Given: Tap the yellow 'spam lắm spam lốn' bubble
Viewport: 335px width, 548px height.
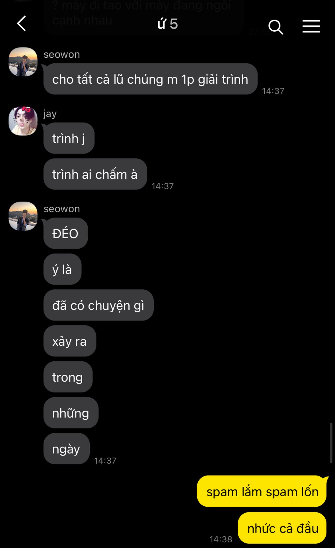Looking at the screenshot, I should click(262, 491).
